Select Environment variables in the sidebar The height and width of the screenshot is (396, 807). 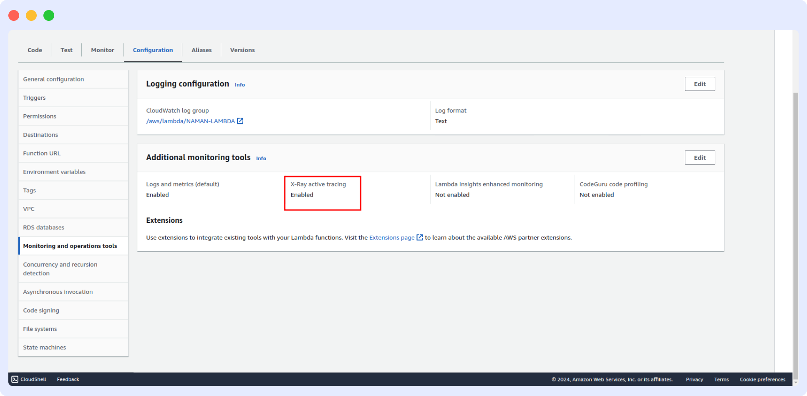click(54, 172)
